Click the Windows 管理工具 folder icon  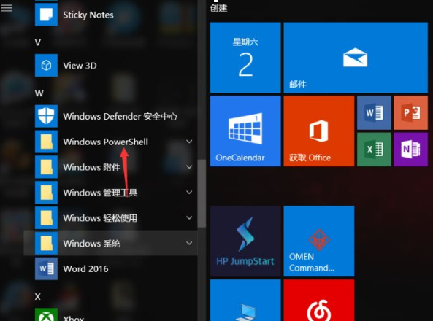coord(46,193)
